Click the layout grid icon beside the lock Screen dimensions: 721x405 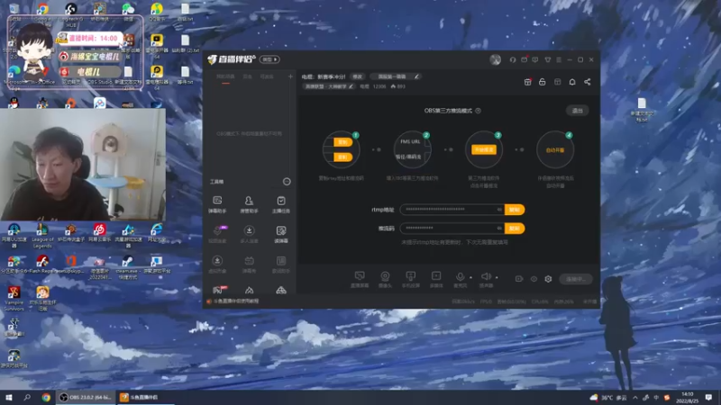coord(557,82)
